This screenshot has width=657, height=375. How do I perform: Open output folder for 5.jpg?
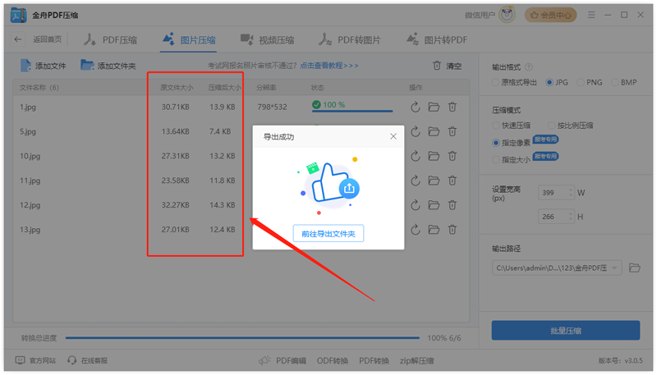(x=434, y=131)
